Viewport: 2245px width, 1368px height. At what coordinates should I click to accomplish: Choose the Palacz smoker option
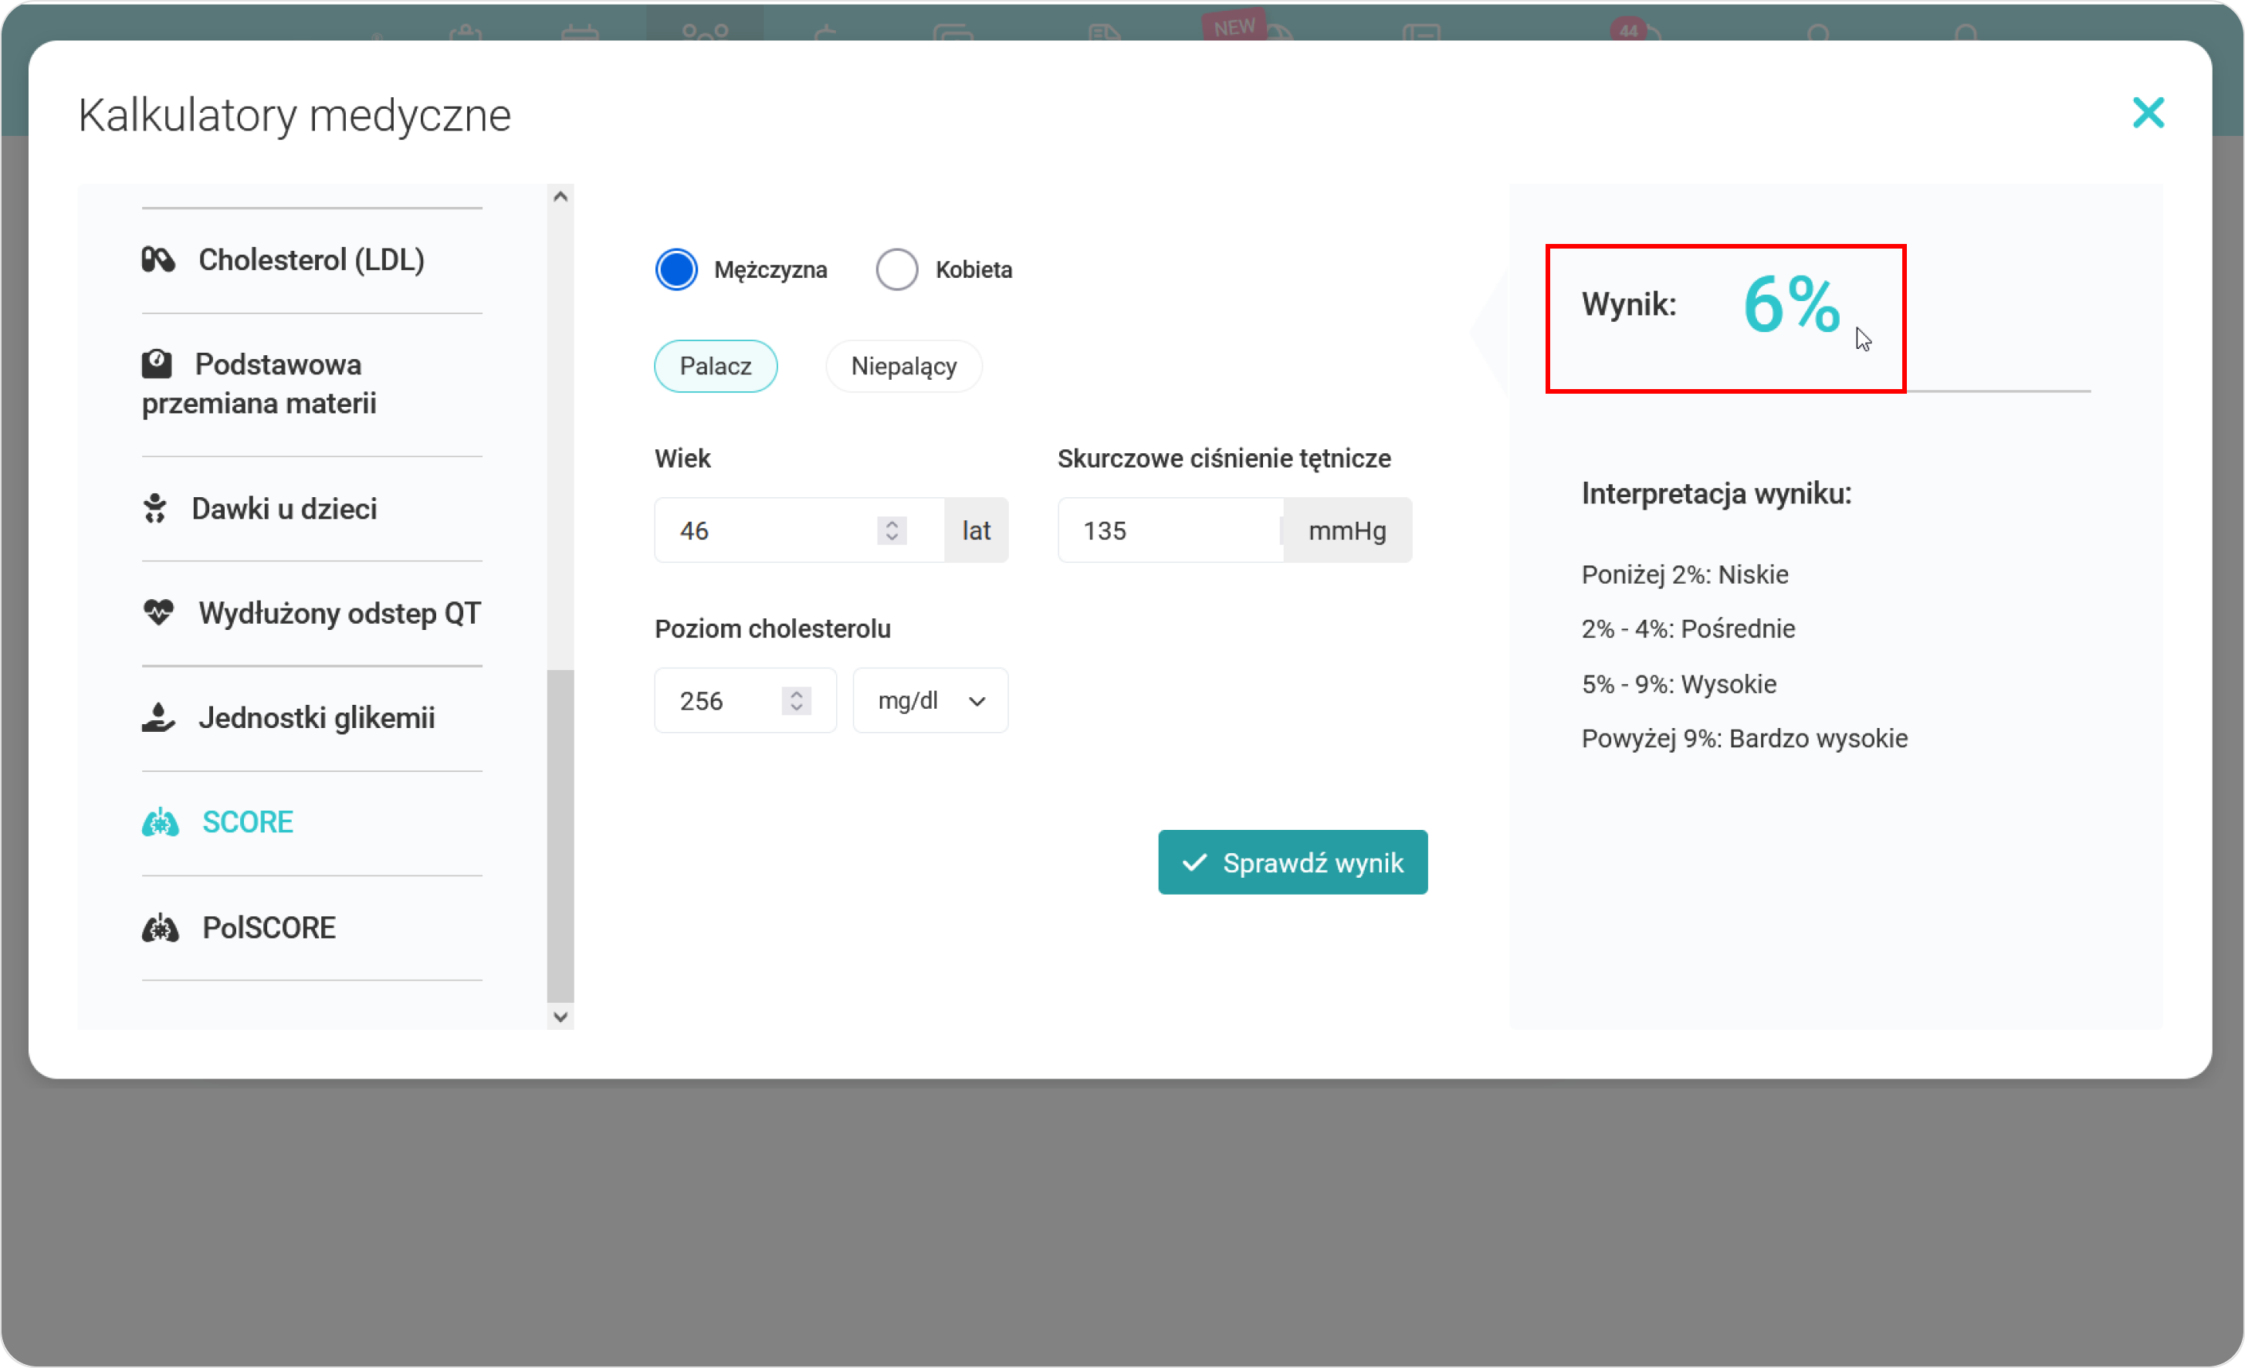pos(715,367)
